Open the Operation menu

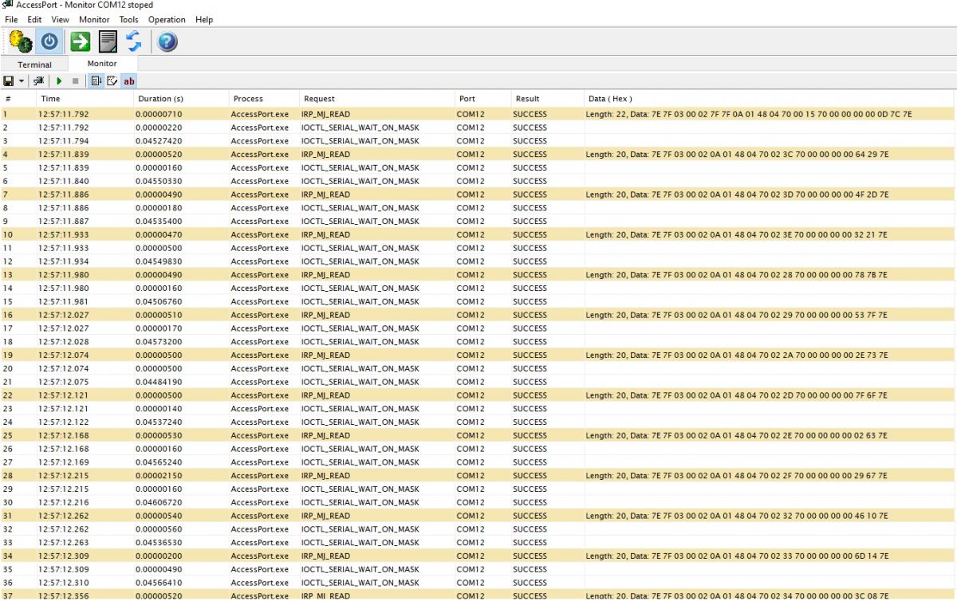[x=167, y=19]
